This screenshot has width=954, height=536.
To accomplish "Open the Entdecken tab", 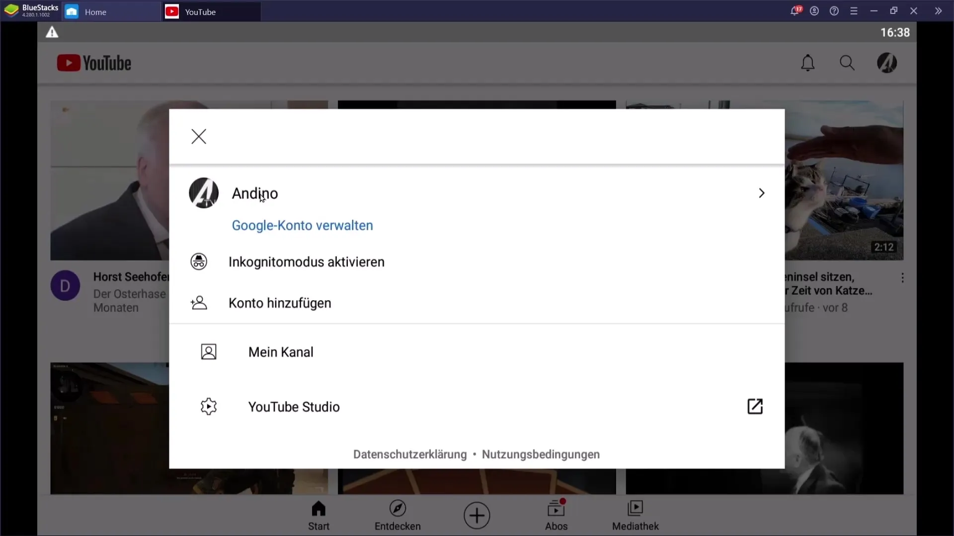I will (397, 516).
